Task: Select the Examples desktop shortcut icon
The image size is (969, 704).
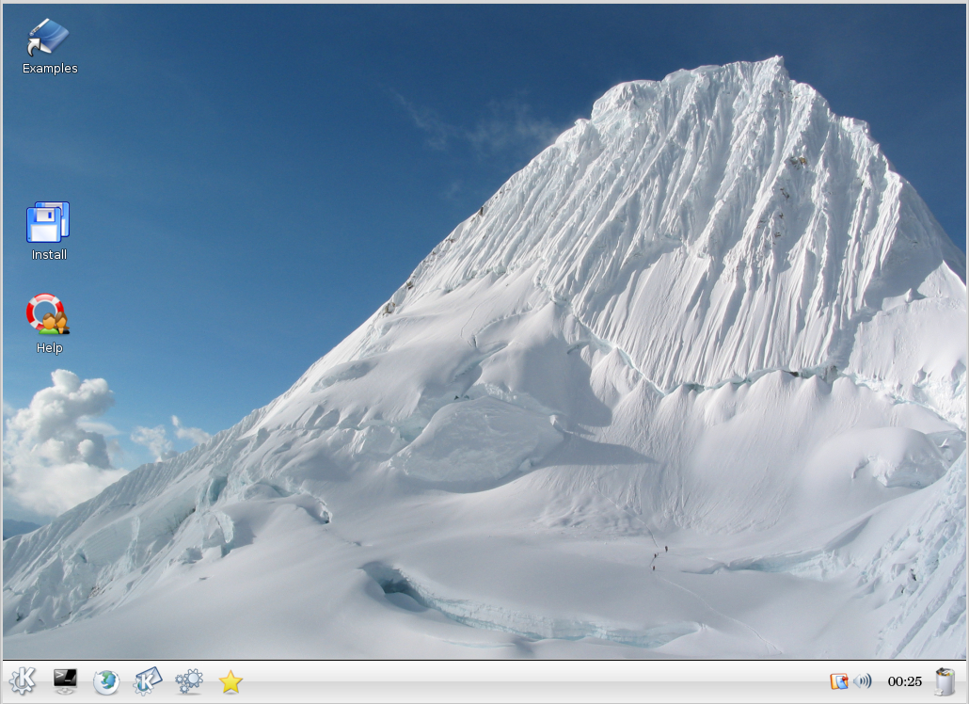Action: pos(49,37)
